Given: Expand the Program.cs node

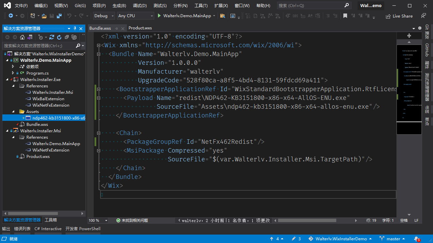Looking at the screenshot, I should 13,73.
